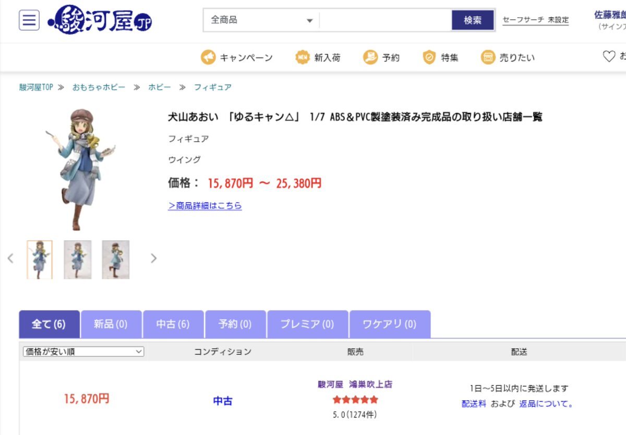Click the five-star rating for 鴻巣吹上店
The height and width of the screenshot is (435, 626).
[x=355, y=400]
